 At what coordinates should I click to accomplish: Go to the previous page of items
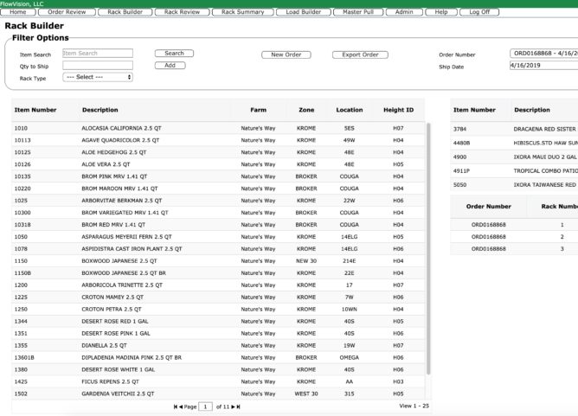click(x=182, y=406)
